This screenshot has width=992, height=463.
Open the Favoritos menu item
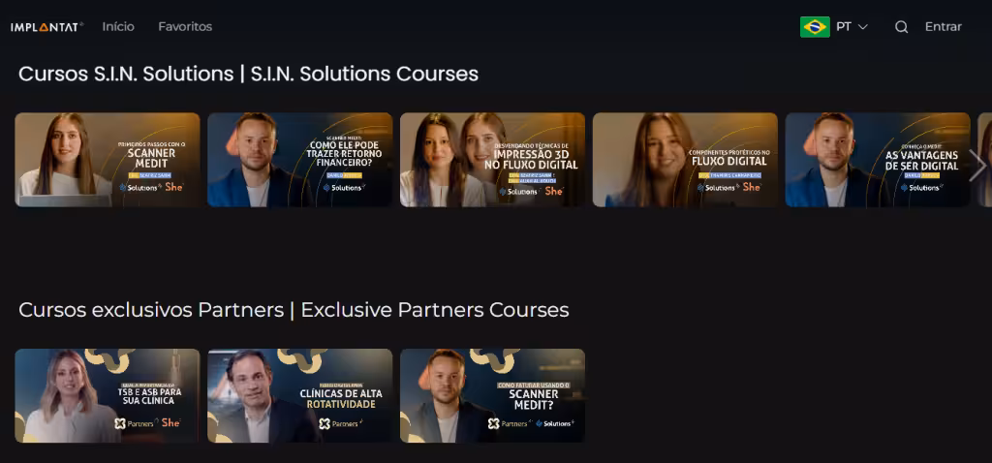[x=185, y=26]
